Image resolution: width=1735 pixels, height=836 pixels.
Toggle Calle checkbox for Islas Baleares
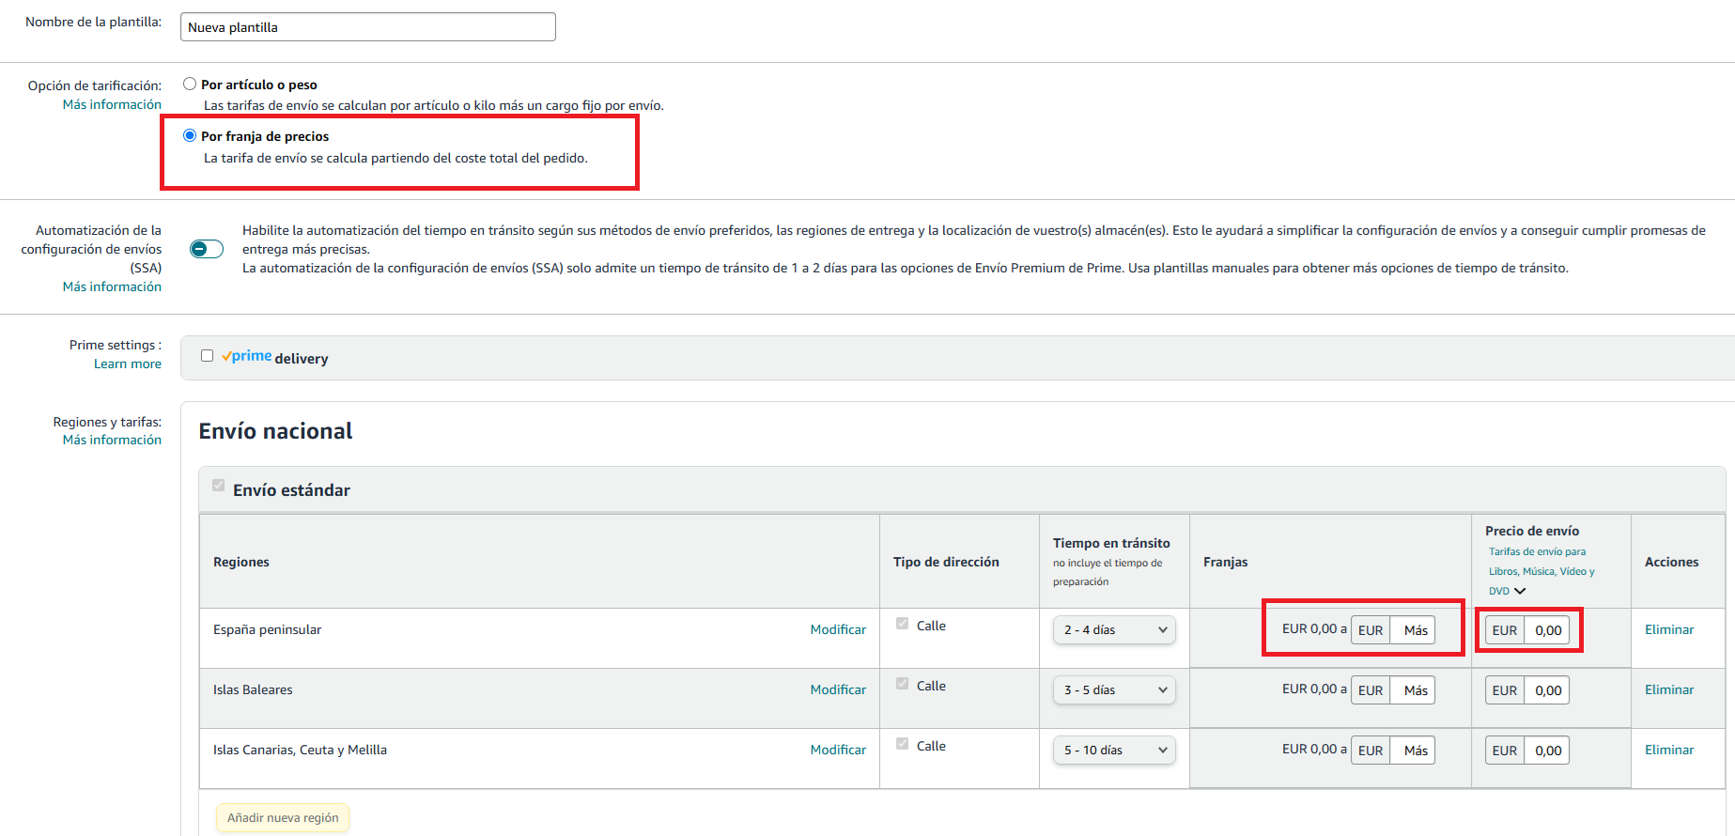(902, 684)
